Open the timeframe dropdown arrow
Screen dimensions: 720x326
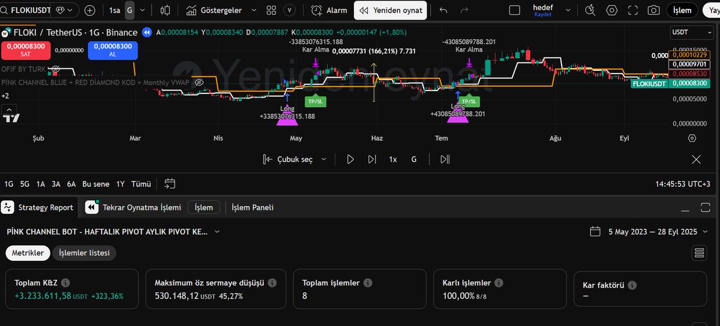(x=143, y=10)
